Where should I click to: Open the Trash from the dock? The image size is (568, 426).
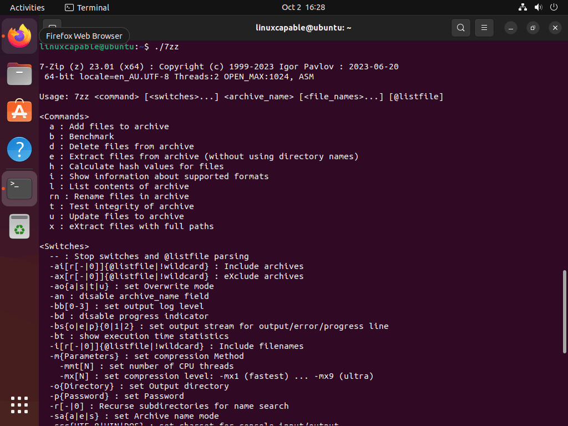point(19,226)
